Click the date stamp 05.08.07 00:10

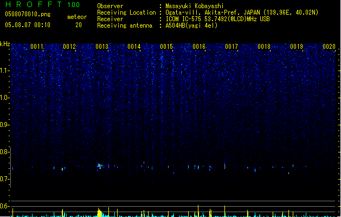28,25
